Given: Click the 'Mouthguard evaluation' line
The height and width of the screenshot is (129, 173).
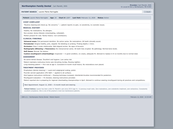Looking at the screenshot, I should click(50, 78).
